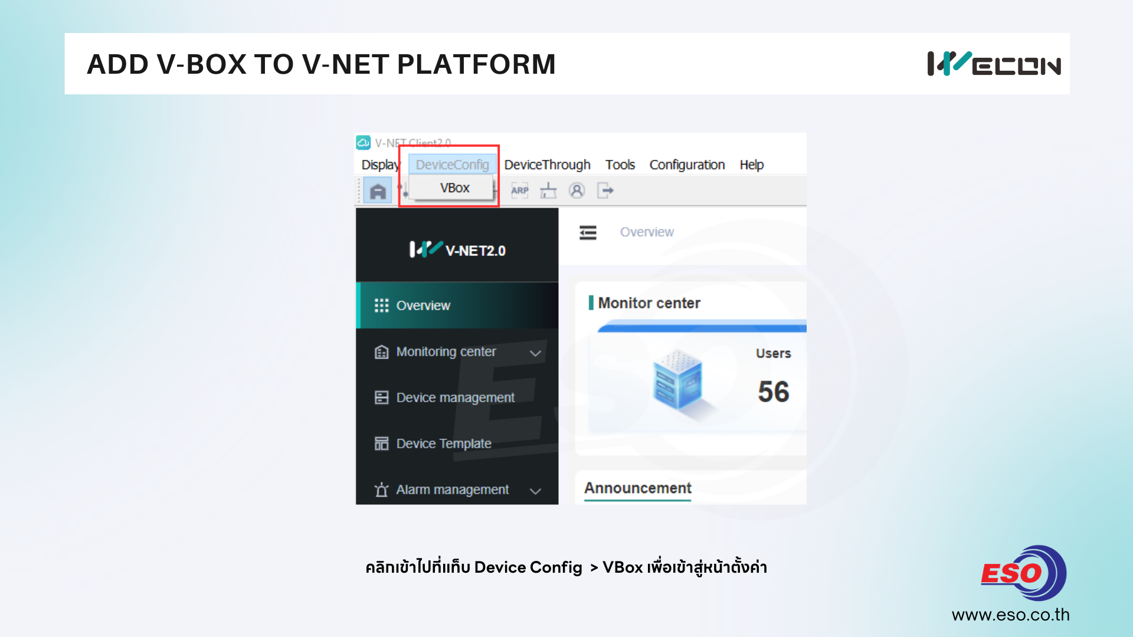Image resolution: width=1133 pixels, height=637 pixels.
Task: Open the Help menu
Action: [751, 165]
